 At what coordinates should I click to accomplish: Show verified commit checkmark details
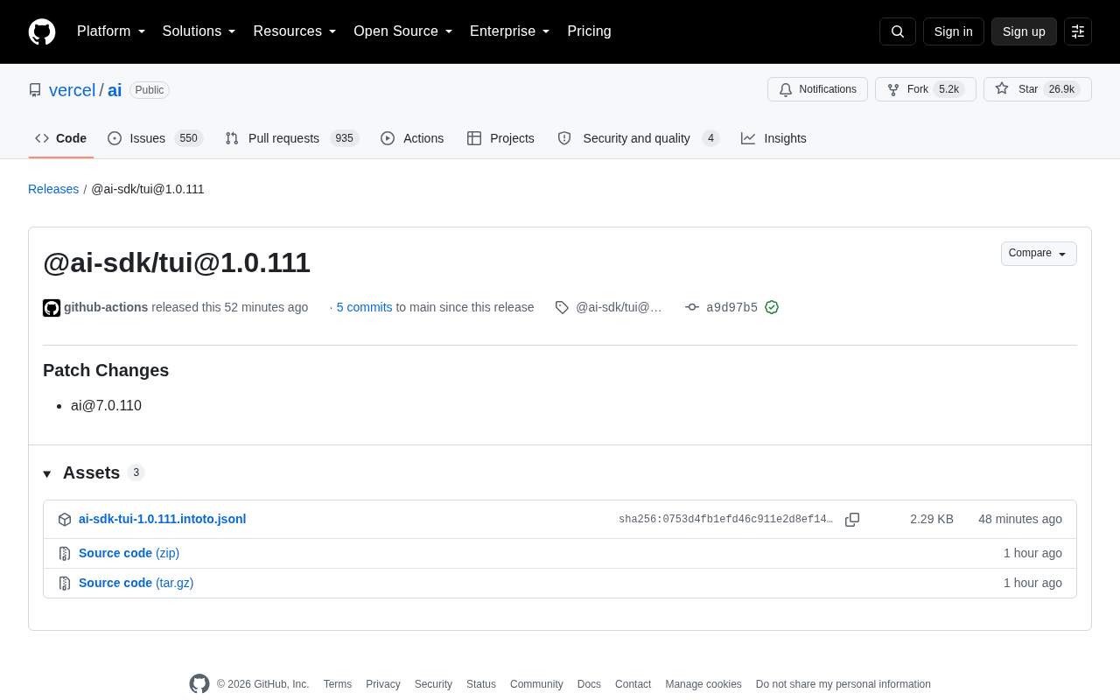tap(772, 307)
